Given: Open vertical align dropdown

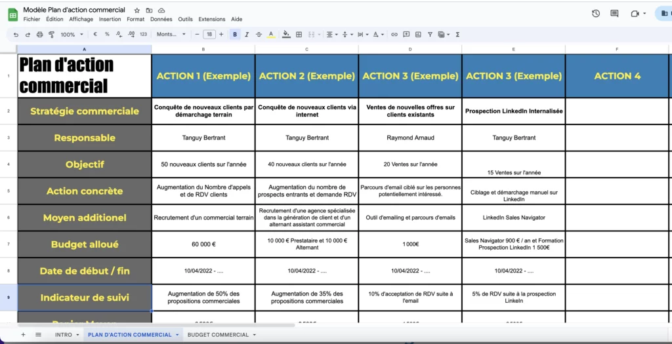Looking at the screenshot, I should pos(348,35).
